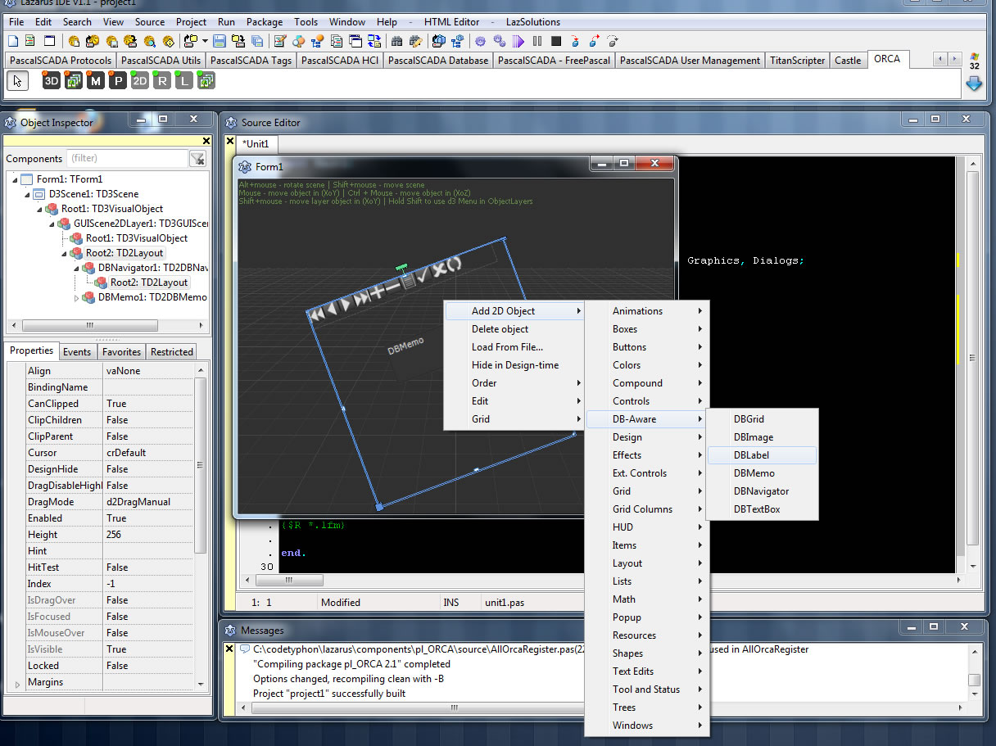Switch to the Restricted tab

tap(172, 352)
